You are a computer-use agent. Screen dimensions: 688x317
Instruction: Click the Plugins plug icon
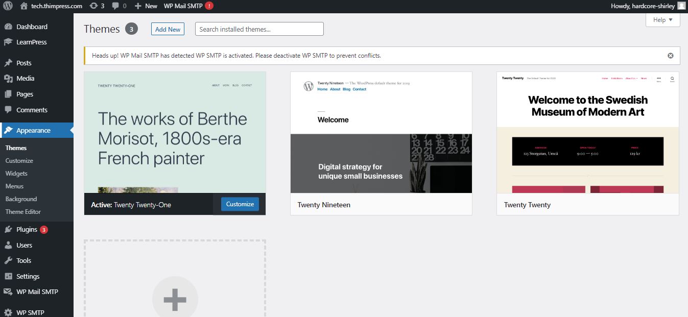click(x=8, y=230)
